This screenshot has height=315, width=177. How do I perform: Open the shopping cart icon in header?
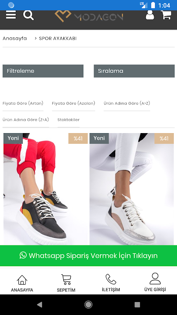coord(166,15)
